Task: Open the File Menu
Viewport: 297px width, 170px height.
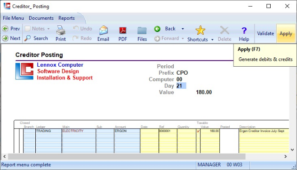Action: coord(13,18)
